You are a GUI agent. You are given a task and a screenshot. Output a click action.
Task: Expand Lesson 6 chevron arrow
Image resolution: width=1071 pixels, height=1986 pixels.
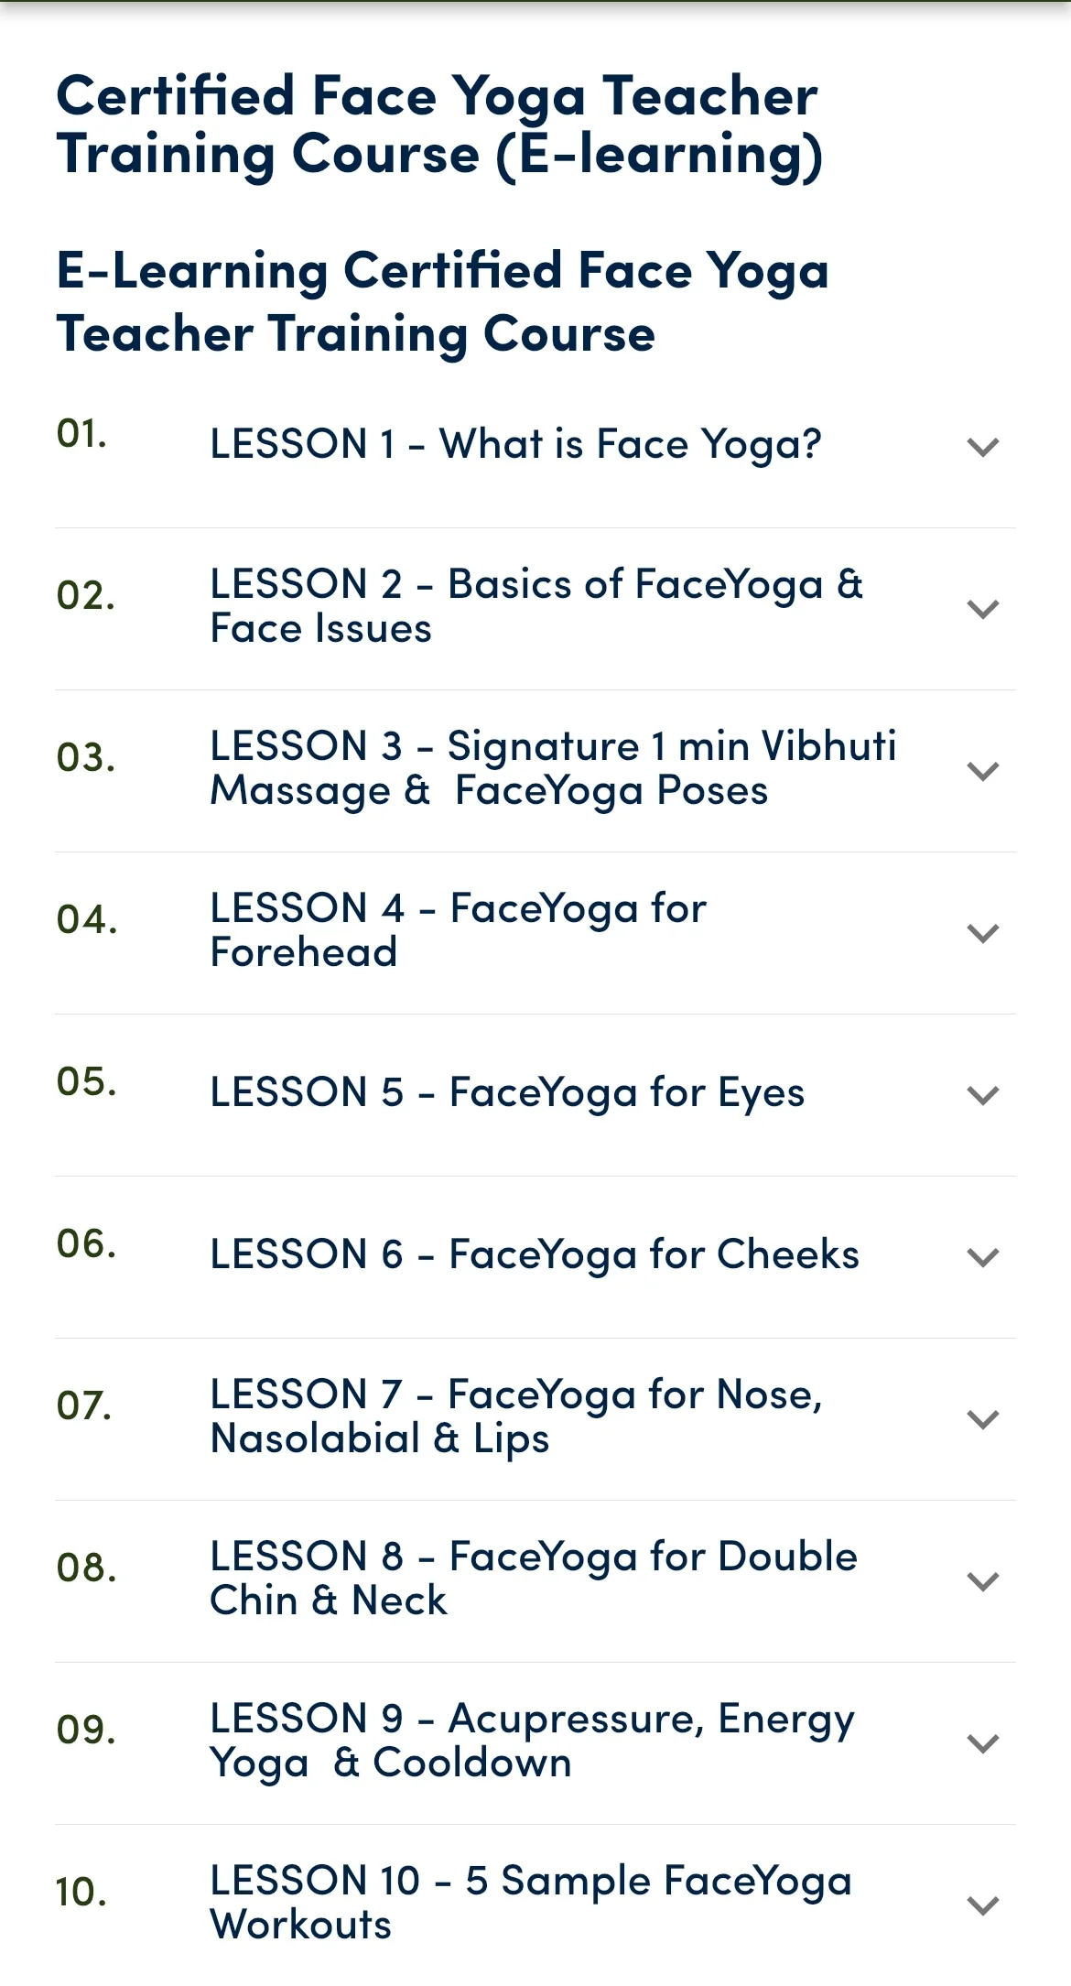pos(982,1257)
